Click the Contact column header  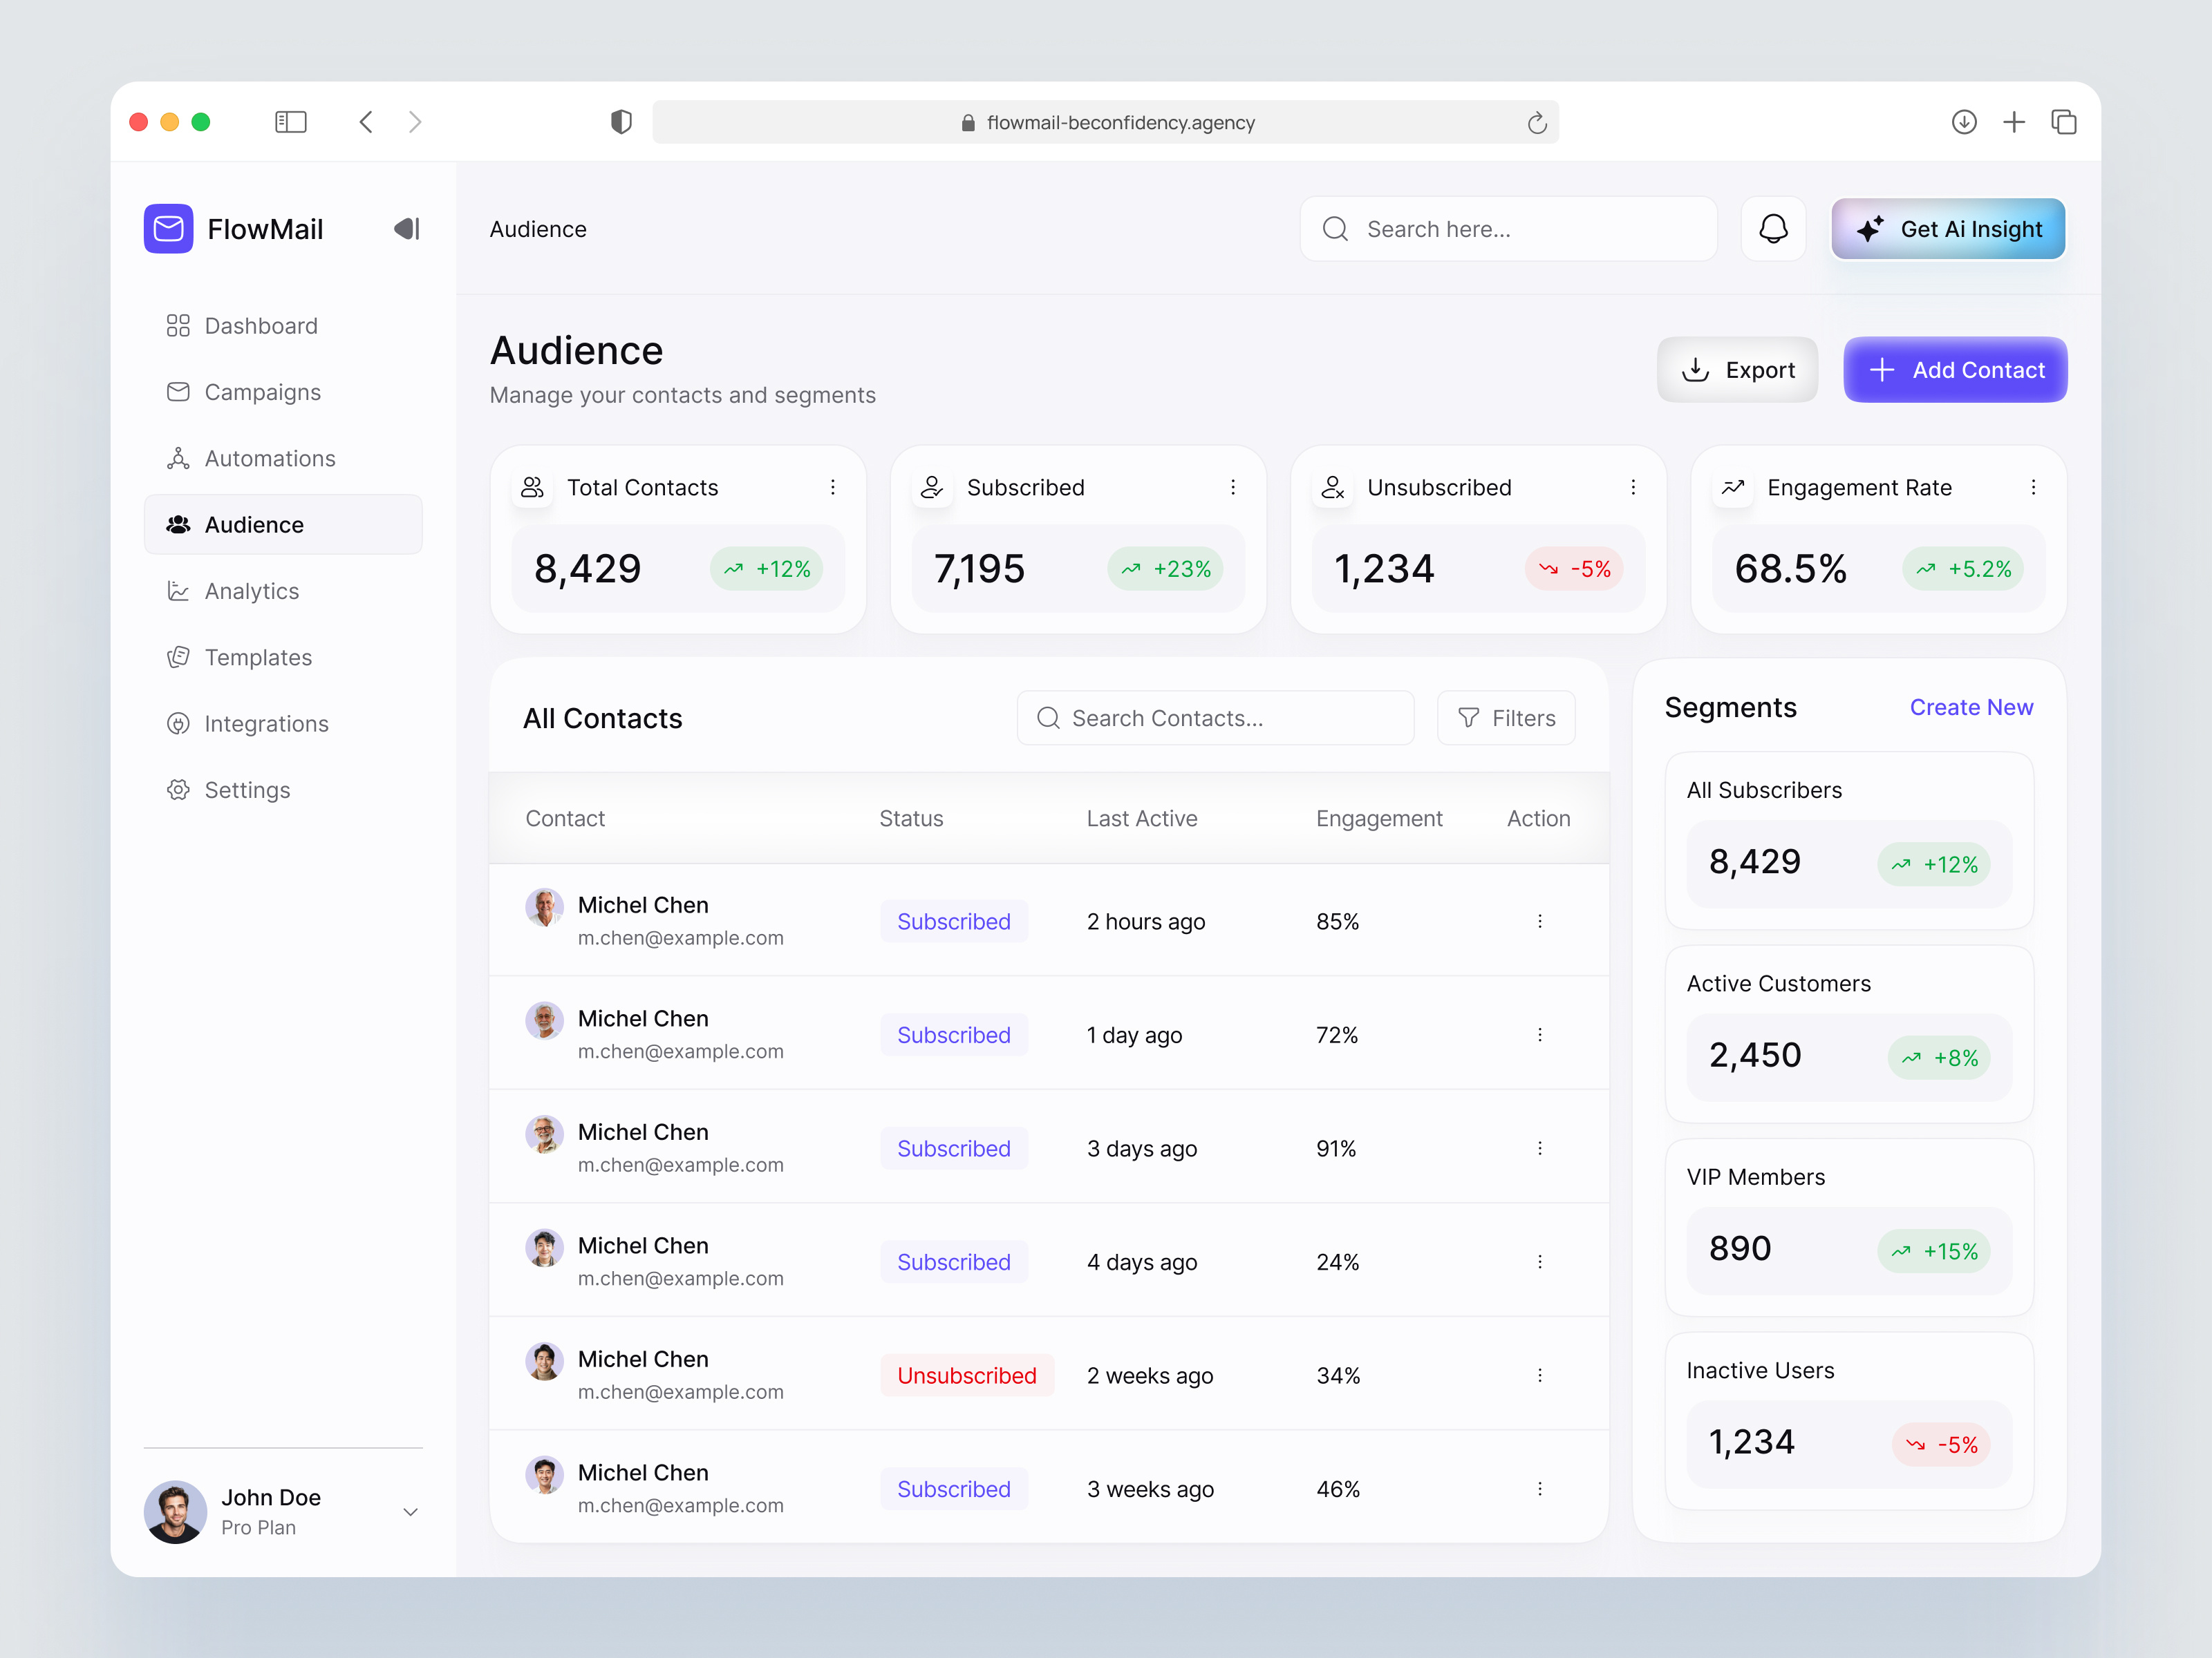[564, 817]
